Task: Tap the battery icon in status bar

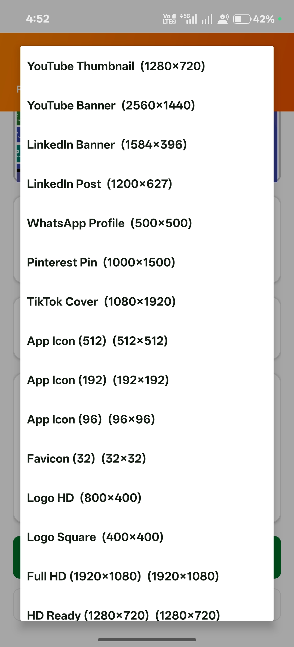Action: point(242,19)
